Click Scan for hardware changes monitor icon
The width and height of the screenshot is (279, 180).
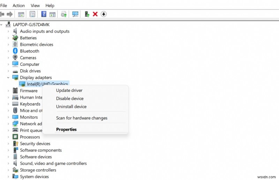(x=75, y=14)
